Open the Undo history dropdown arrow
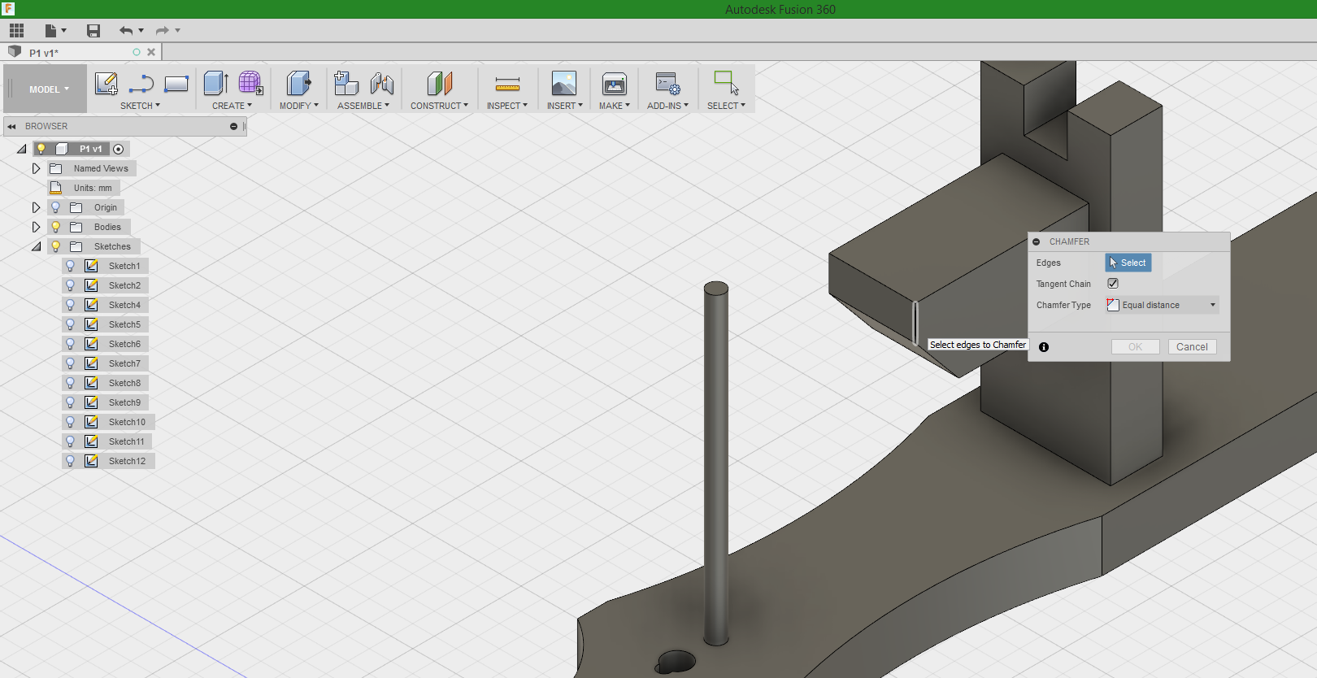This screenshot has width=1317, height=678. (x=141, y=31)
